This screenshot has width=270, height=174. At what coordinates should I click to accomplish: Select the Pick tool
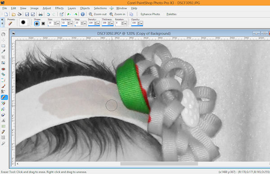pyautogui.click(x=3, y=40)
